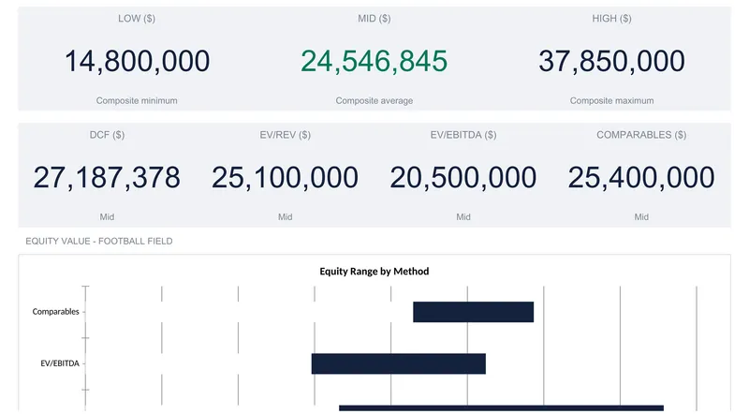Screen dimensions: 749x414
Task: Click the Comparables range bar in chart
Action: 474,312
